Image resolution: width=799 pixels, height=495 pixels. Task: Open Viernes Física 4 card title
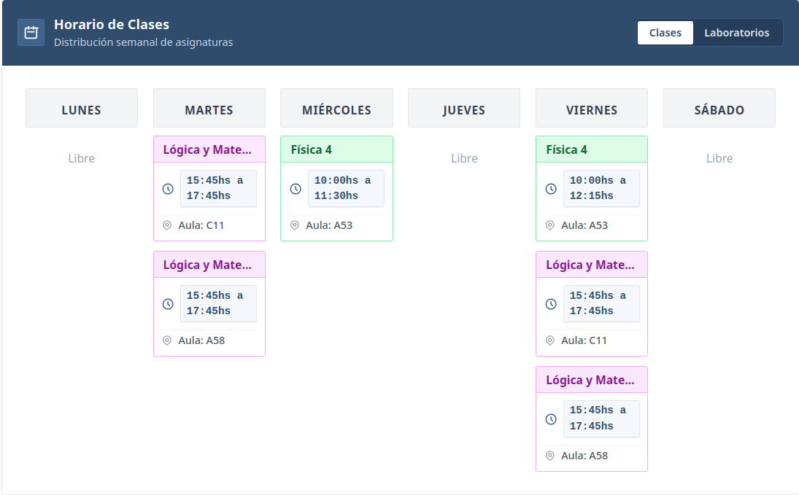click(567, 149)
